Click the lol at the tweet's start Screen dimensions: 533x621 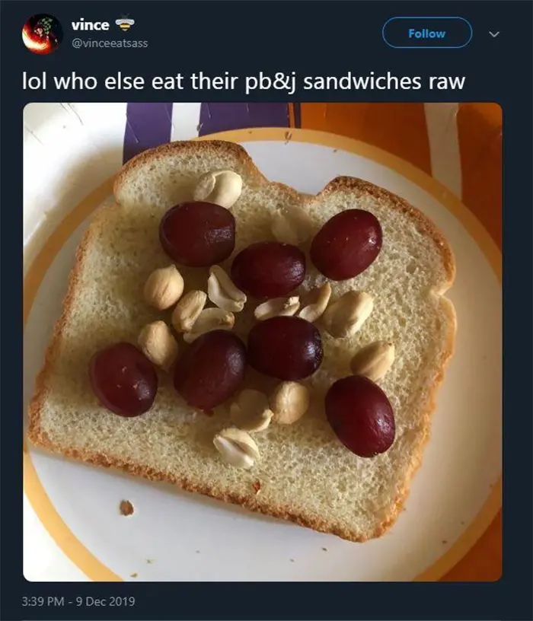pyautogui.click(x=34, y=81)
